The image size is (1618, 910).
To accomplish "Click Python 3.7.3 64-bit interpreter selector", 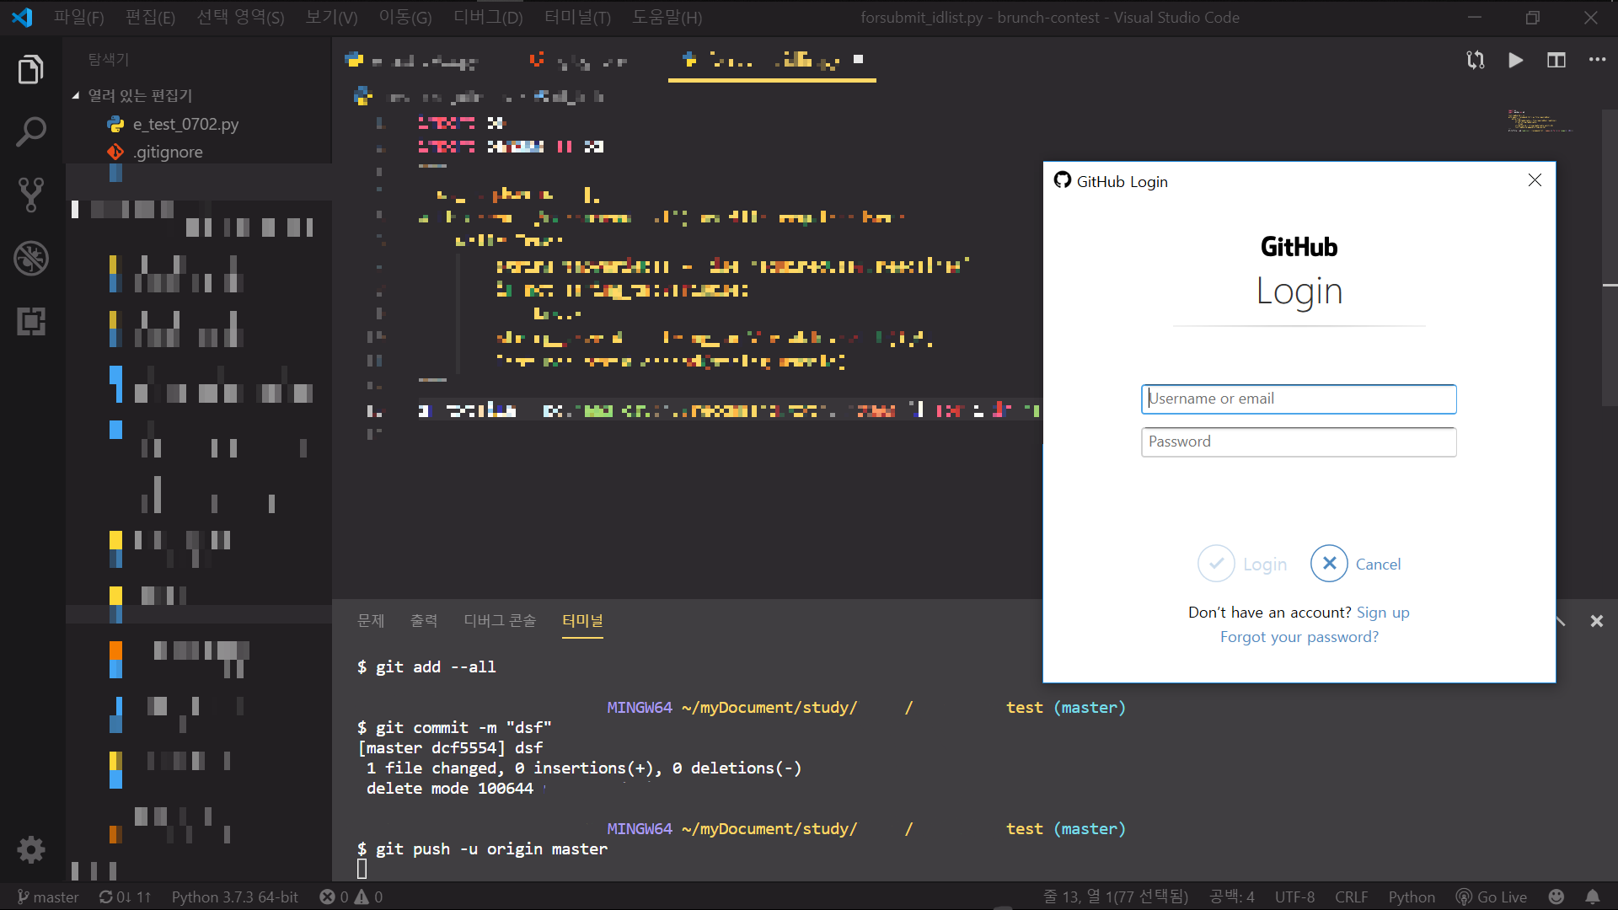I will (235, 897).
